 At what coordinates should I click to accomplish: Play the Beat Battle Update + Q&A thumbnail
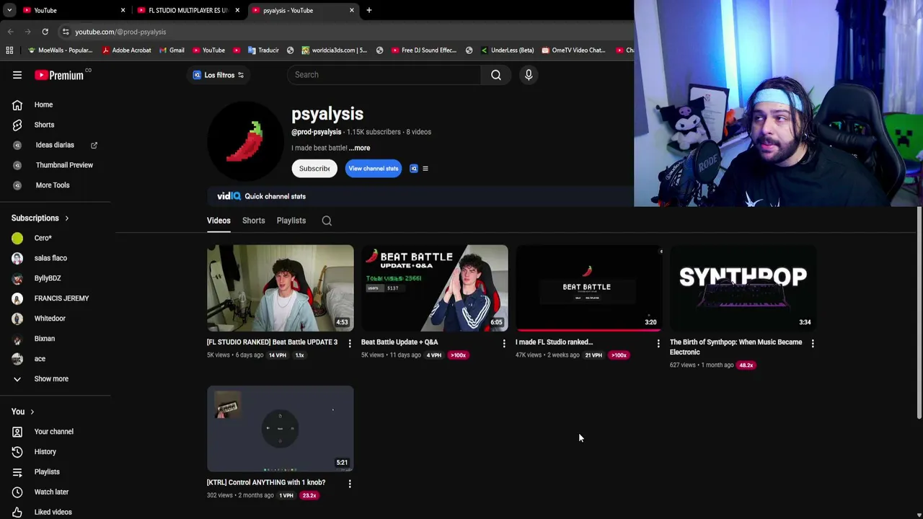pos(435,288)
